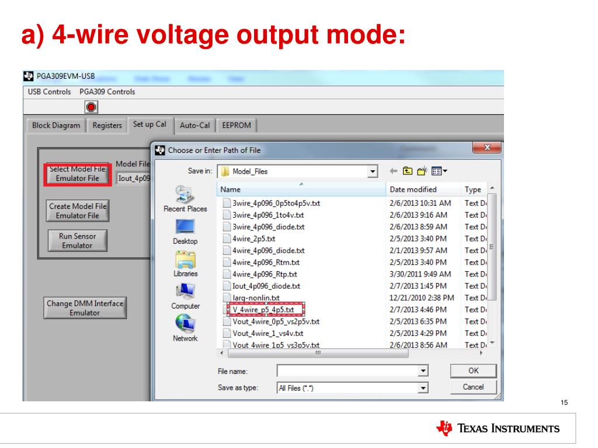This screenshot has height=448, width=598.
Task: Go back using the left arrow icon
Action: [x=394, y=171]
